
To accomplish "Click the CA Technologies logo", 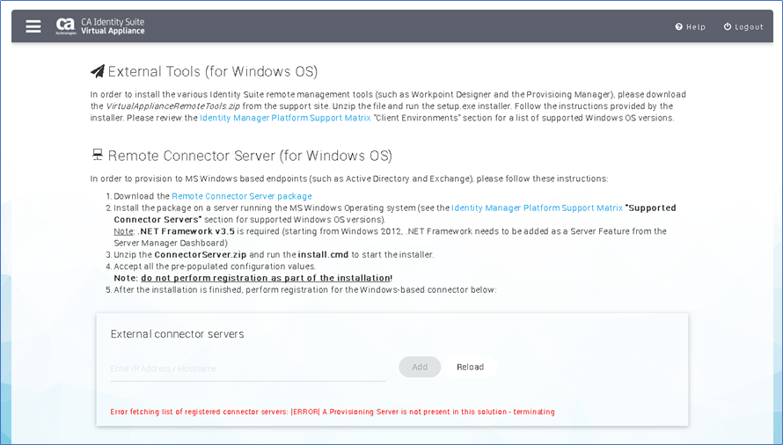I will [x=65, y=26].
